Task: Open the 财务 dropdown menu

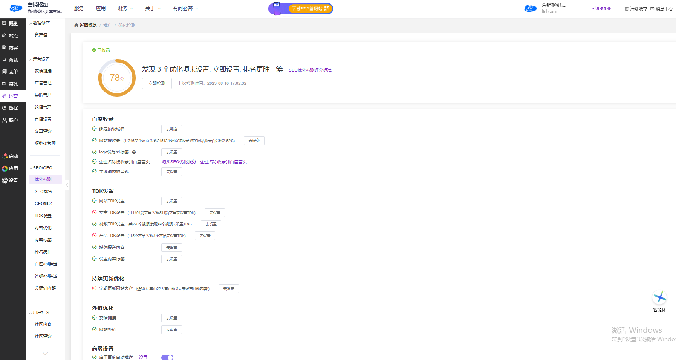Action: [x=125, y=8]
